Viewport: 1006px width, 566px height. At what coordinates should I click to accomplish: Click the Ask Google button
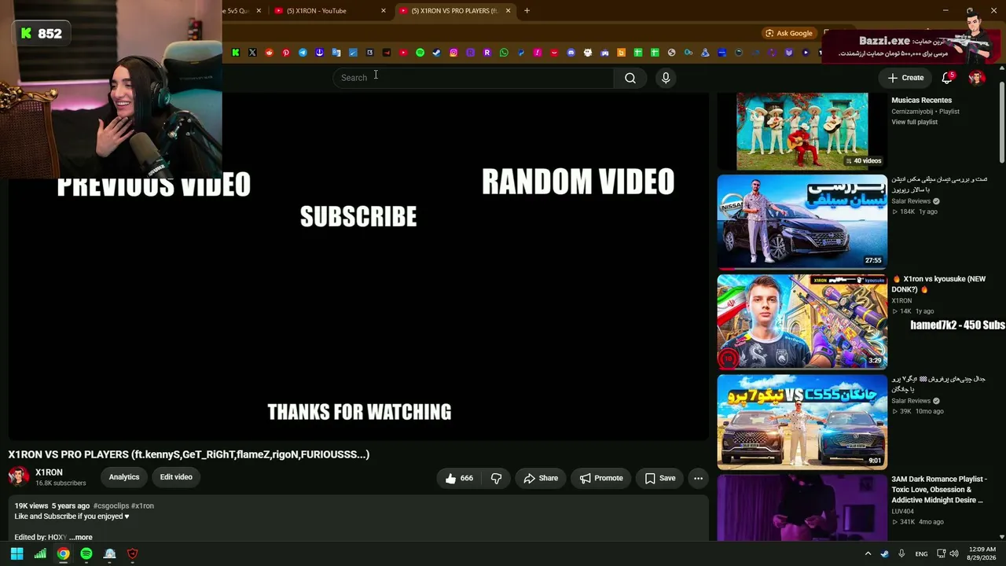pos(789,33)
